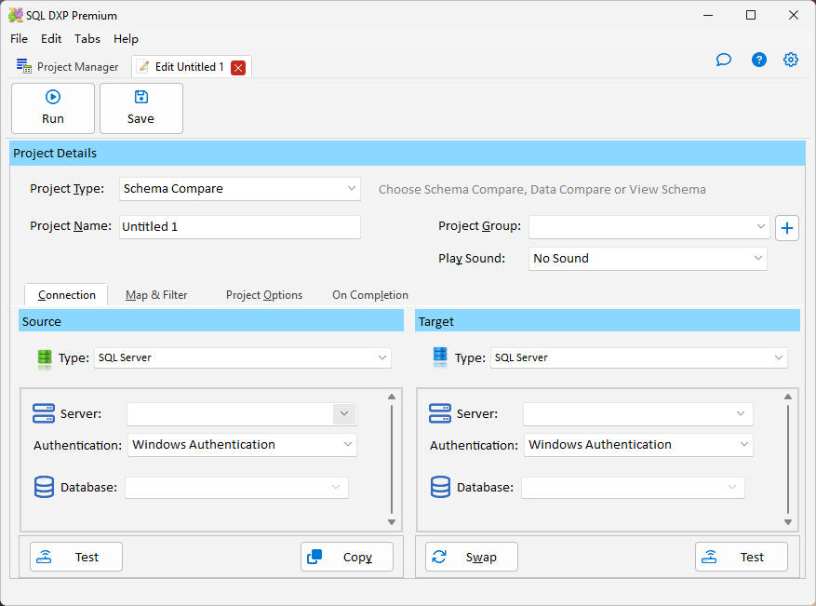Switch to the On Completion tab
Screen dimensions: 816x606
(370, 295)
